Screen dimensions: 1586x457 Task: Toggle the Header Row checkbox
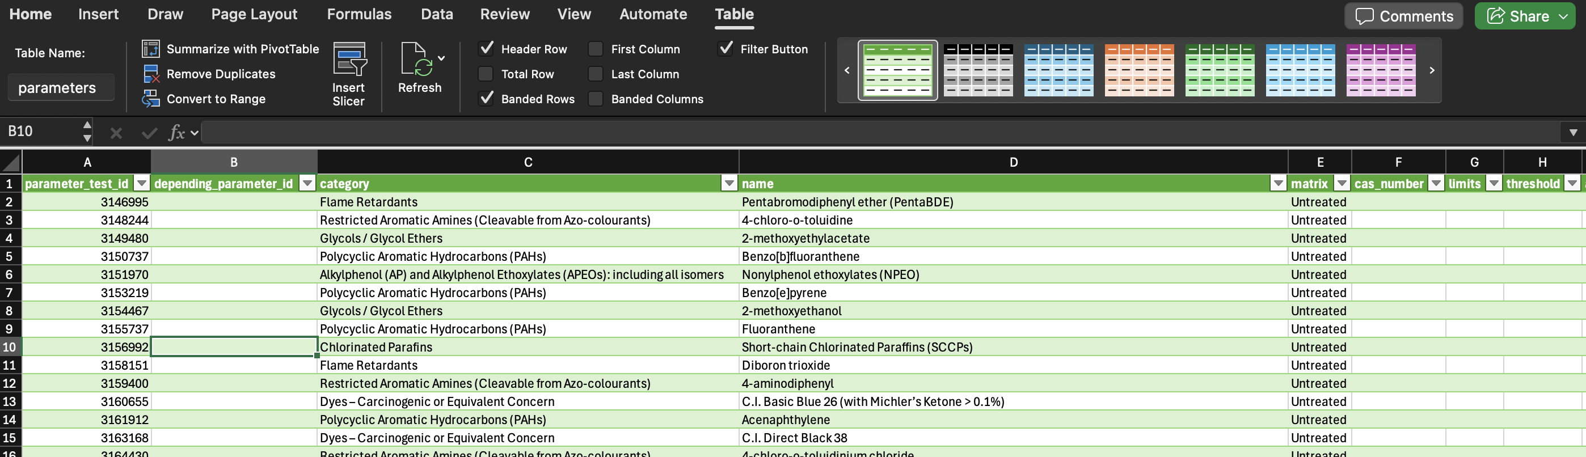(486, 48)
